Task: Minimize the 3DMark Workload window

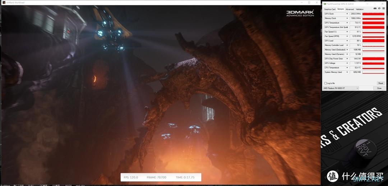Action: coord(301,3)
